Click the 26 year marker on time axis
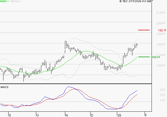Screen dimensions: 167x117 119,115
